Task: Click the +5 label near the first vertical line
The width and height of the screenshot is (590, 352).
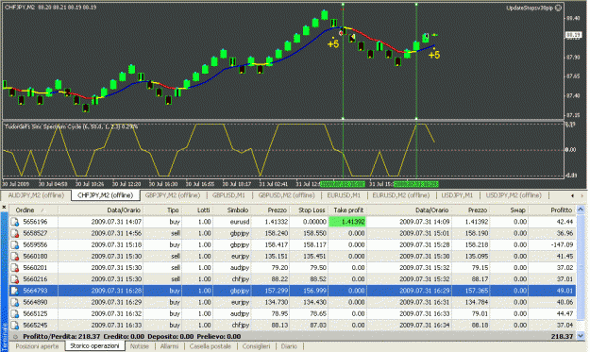Action: pyautogui.click(x=333, y=43)
